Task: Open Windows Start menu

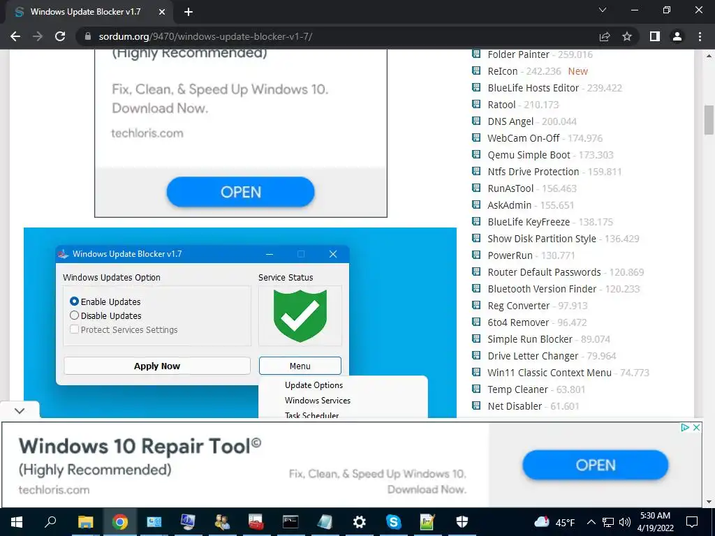Action: (x=17, y=522)
